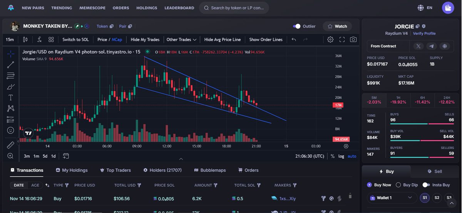The image size is (462, 213).
Task: Open the 15m timeframe dropdown
Action: 10,39
